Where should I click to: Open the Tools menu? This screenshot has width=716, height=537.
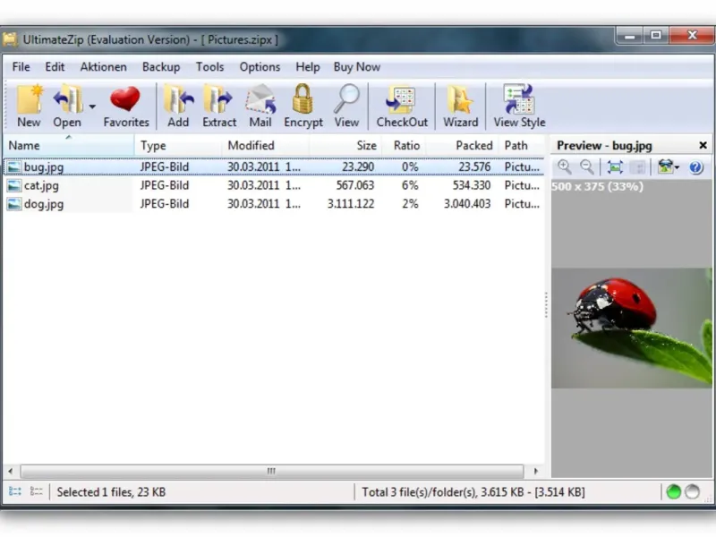(x=209, y=66)
